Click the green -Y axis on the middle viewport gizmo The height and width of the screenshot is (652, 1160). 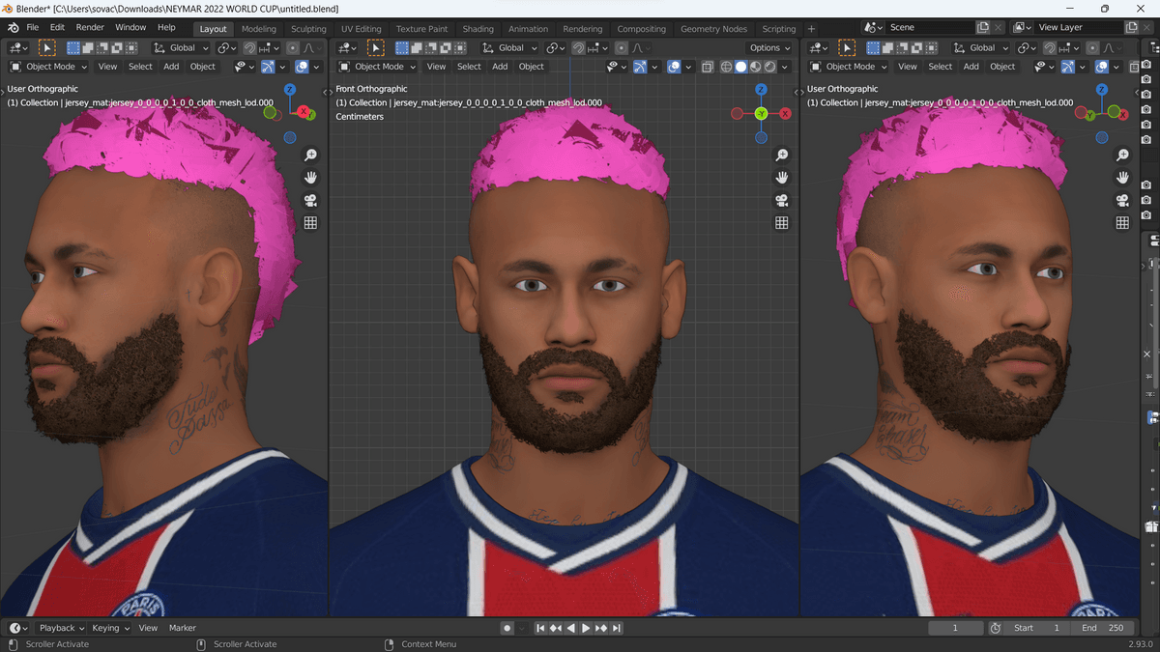pyautogui.click(x=761, y=114)
